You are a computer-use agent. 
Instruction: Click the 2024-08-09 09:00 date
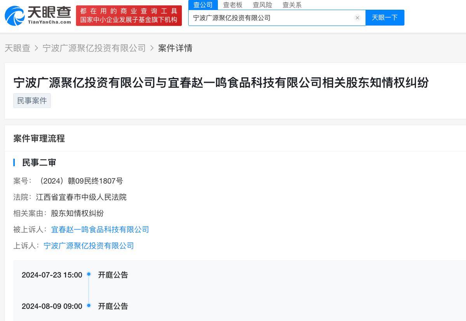(x=52, y=306)
